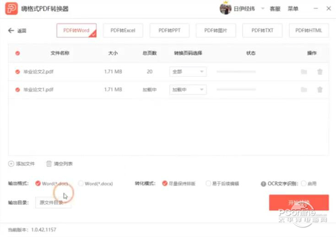Click the back arrow icon
The height and width of the screenshot is (237, 336).
tap(11, 31)
